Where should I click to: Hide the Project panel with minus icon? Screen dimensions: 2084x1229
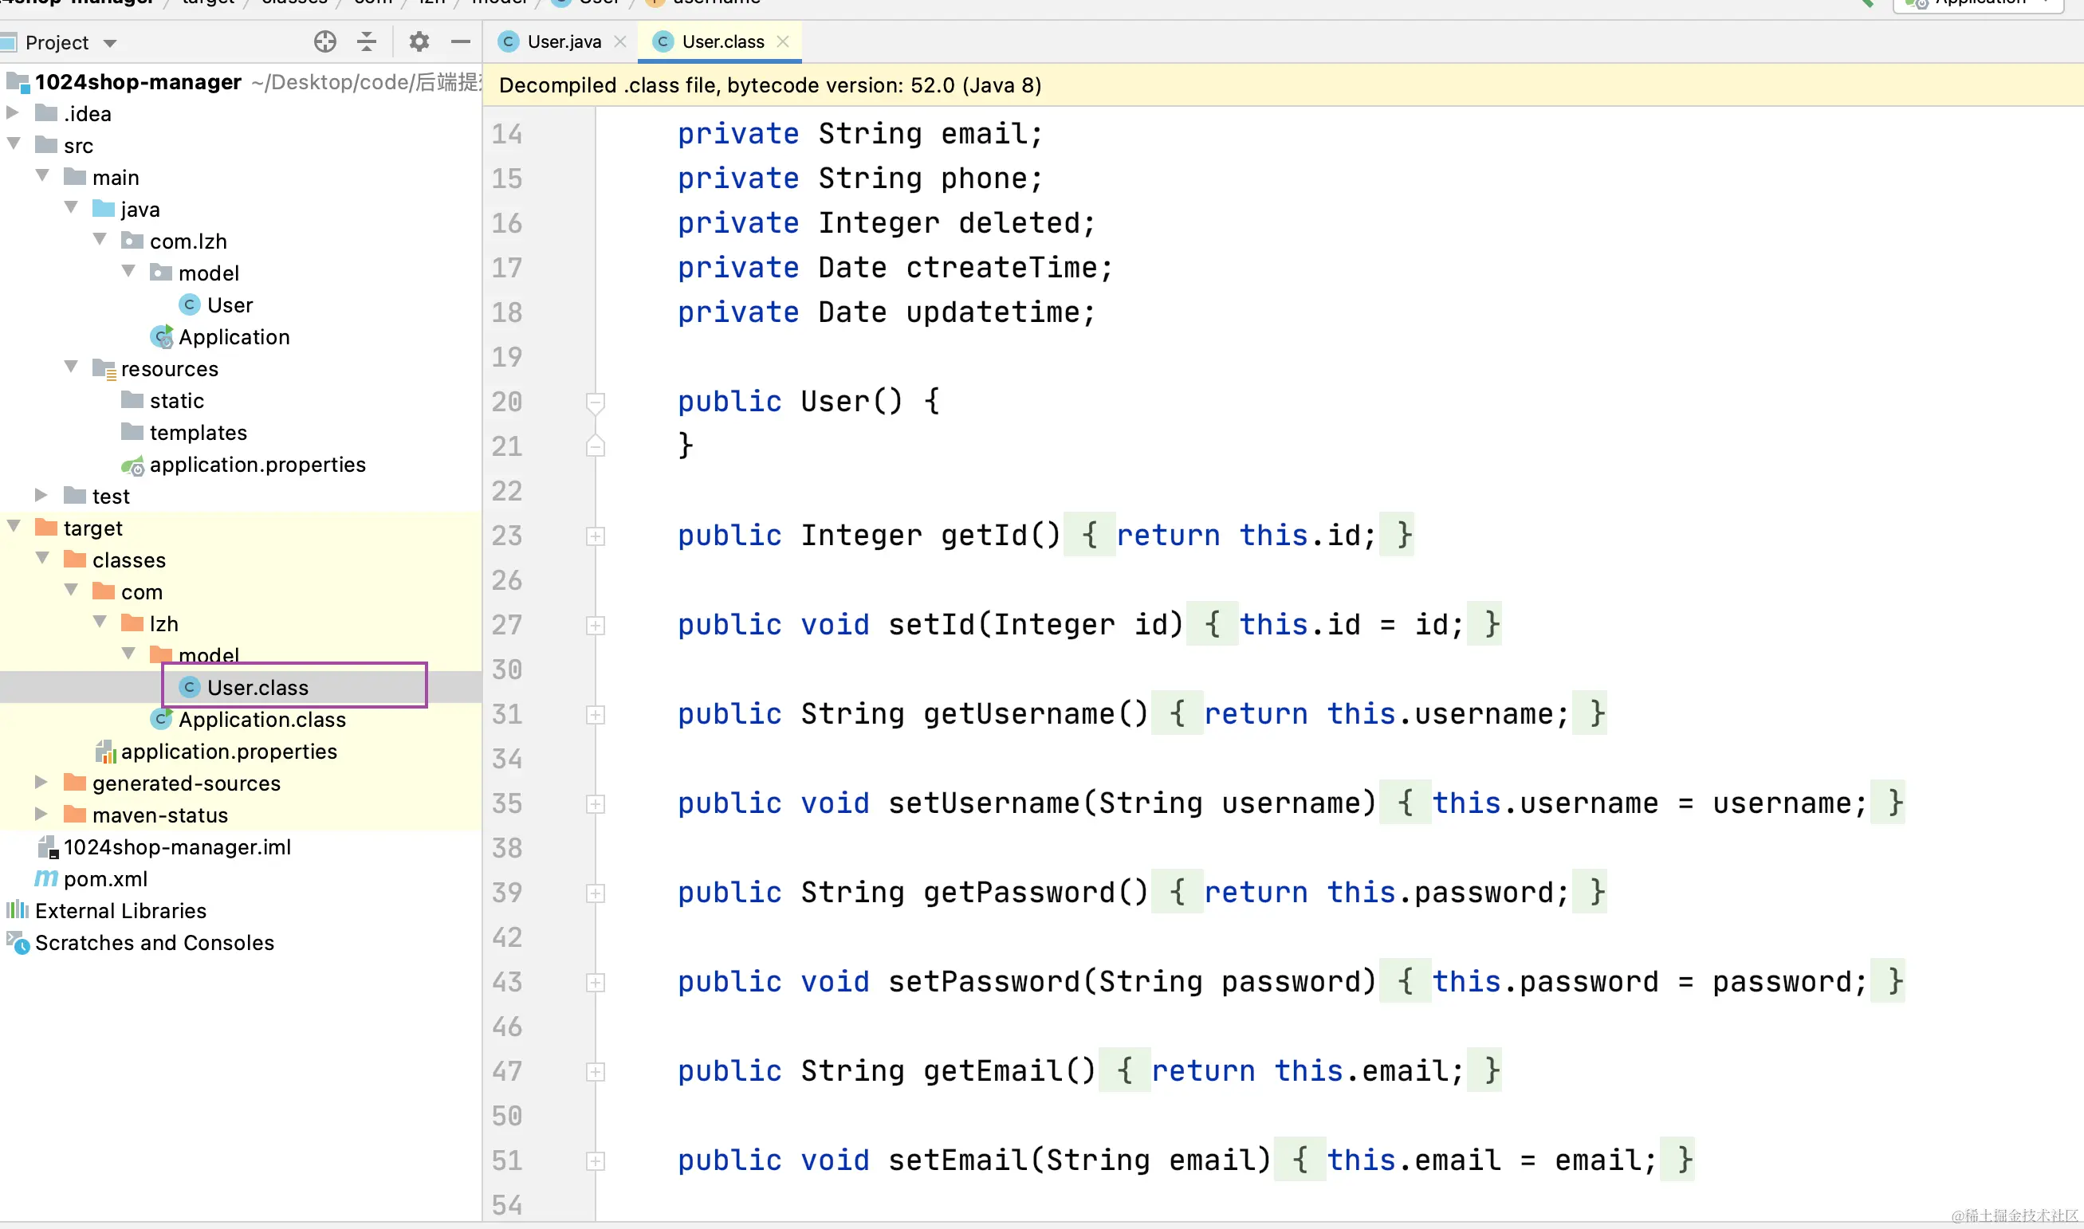tap(461, 41)
